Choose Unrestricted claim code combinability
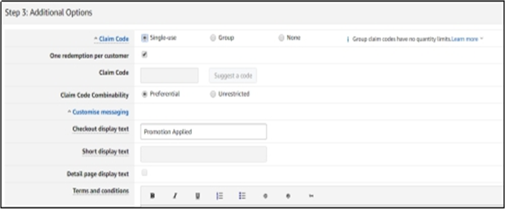 (x=213, y=94)
